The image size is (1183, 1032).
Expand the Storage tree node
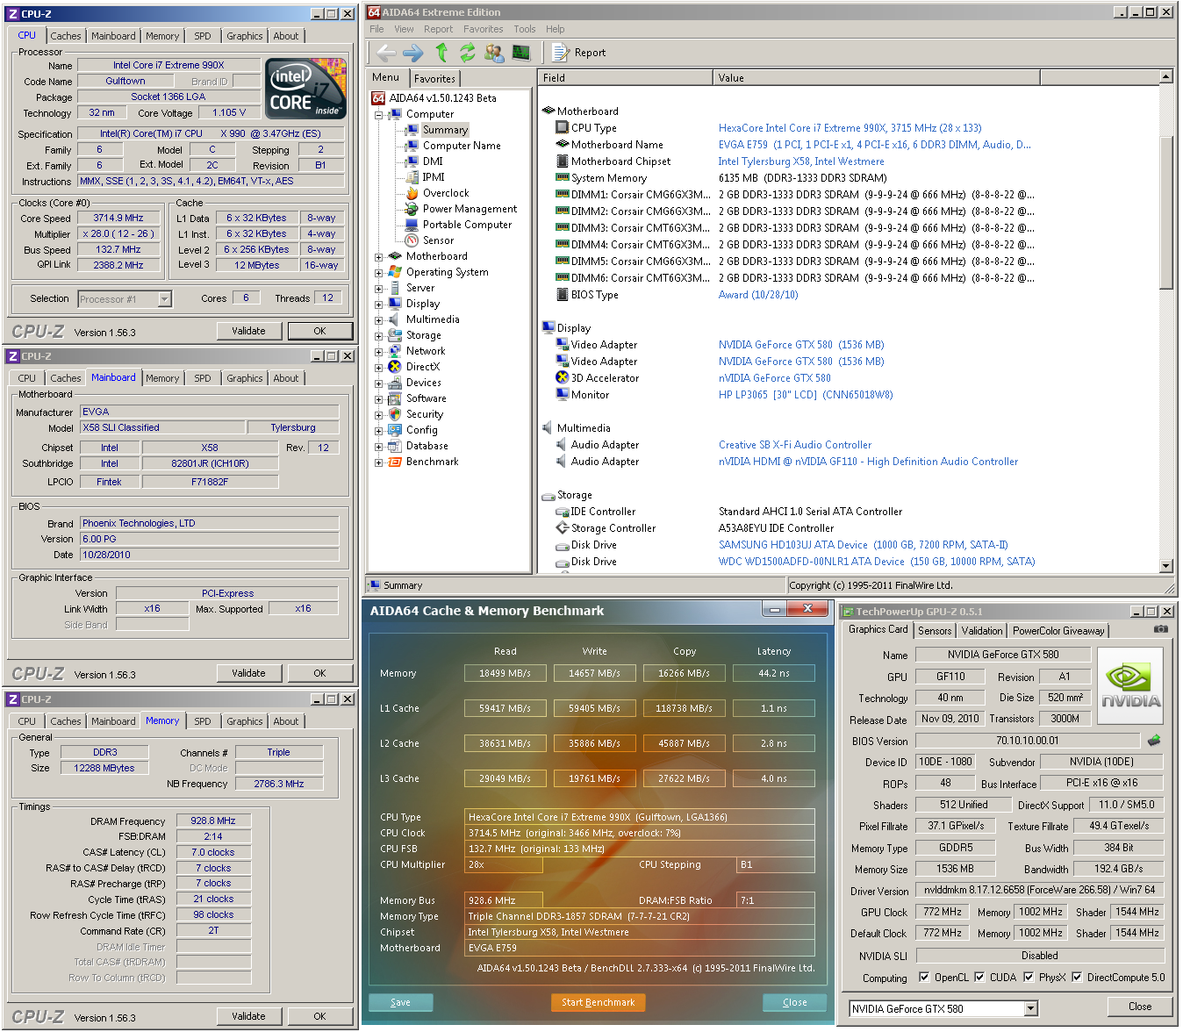[x=378, y=335]
